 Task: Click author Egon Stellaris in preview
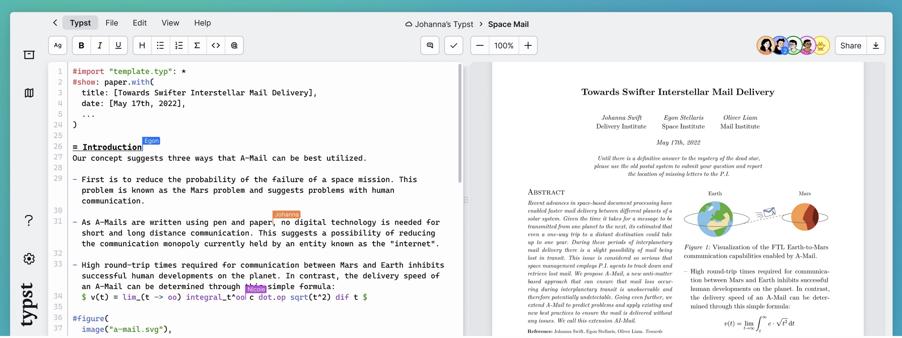click(x=683, y=118)
